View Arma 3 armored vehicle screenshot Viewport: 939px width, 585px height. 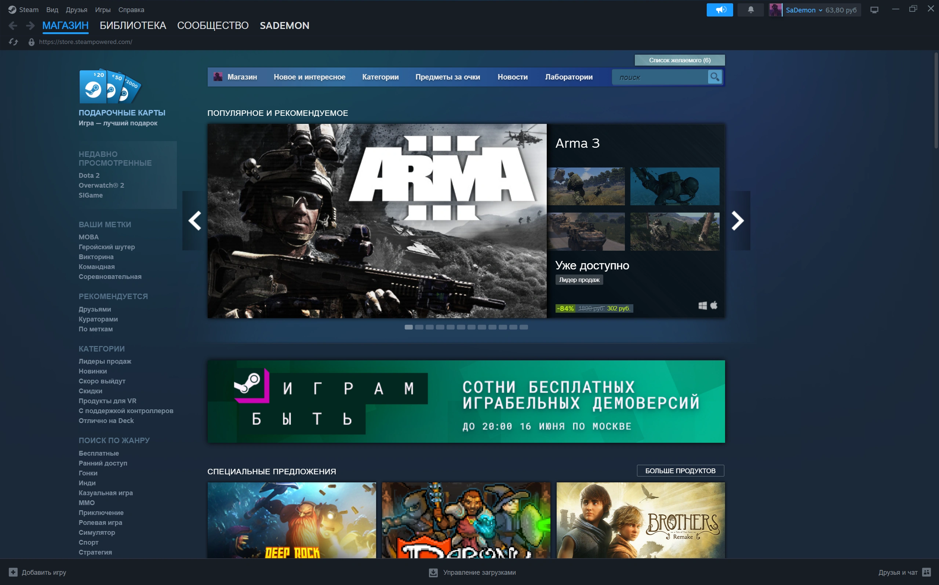[x=586, y=231]
